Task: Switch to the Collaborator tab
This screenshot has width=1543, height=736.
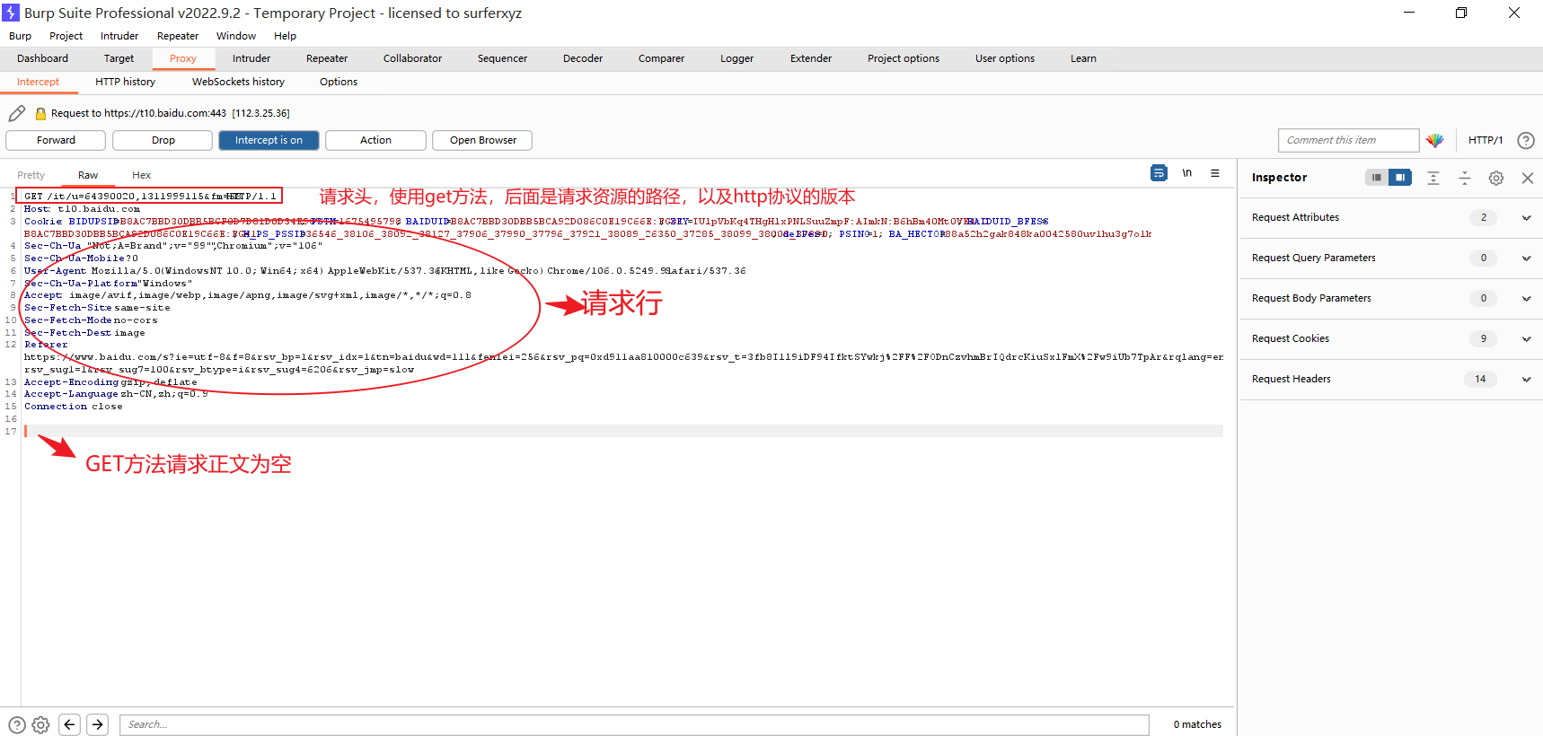Action: point(412,58)
